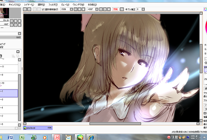207x140 pixels.
Task: Click the layer list scroll up arrow
Action: tap(19, 60)
